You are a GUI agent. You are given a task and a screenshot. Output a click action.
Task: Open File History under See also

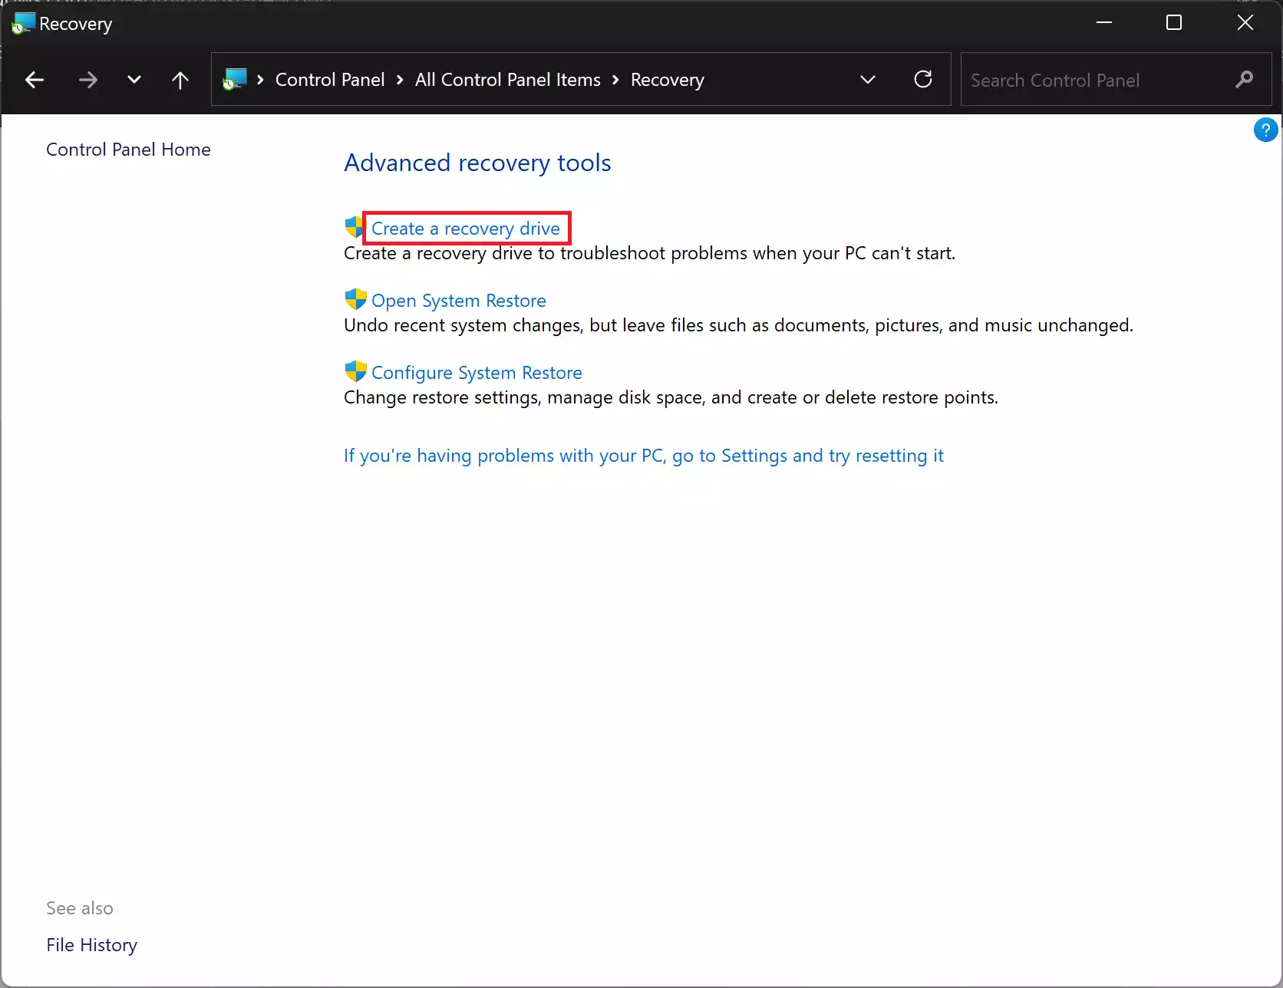pos(91,945)
